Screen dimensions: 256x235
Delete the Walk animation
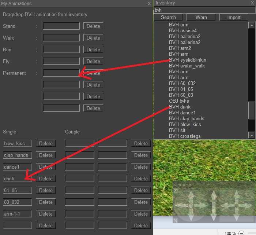(93, 38)
